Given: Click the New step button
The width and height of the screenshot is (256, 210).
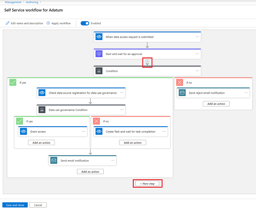Looking at the screenshot, I should click(147, 183).
